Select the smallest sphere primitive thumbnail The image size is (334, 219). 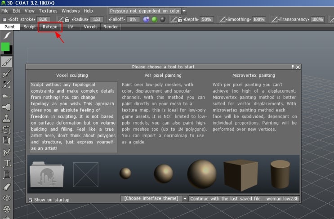click(x=125, y=173)
